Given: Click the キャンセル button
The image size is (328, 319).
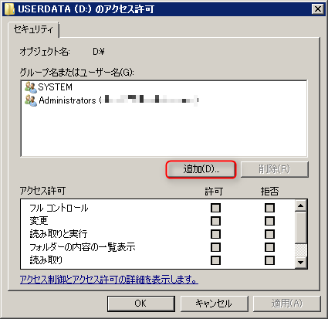Looking at the screenshot, I should (x=214, y=304).
